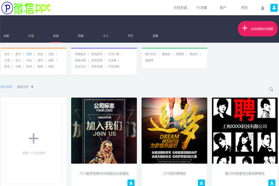Filter by 活动 tag
This screenshot has height=186, width=279.
[51, 54]
